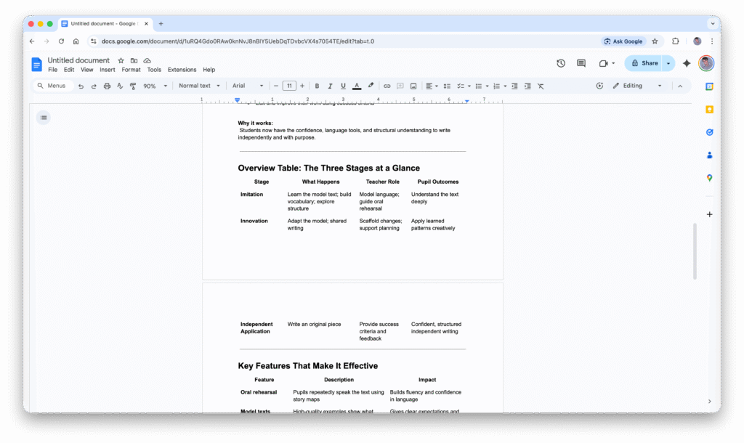Open version history clock icon
This screenshot has width=744, height=443.
[x=561, y=63]
